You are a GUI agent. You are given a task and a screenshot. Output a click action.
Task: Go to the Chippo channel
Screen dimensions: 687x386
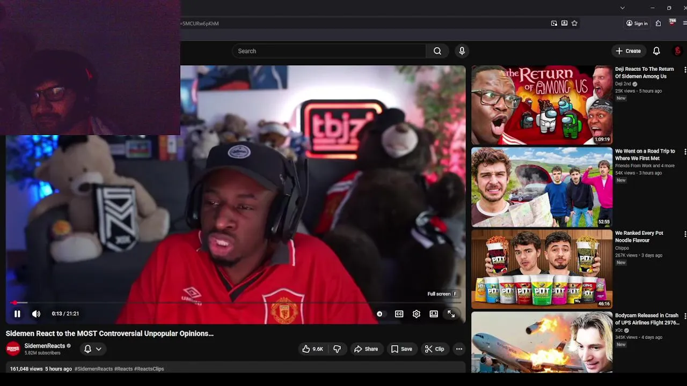622,248
